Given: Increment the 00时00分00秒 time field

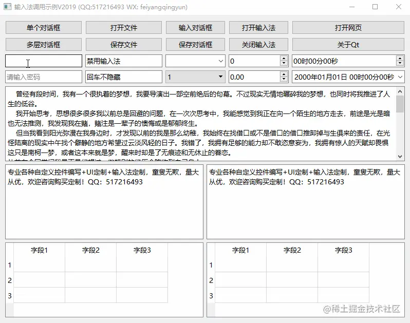Looking at the screenshot, I should [x=400, y=58].
